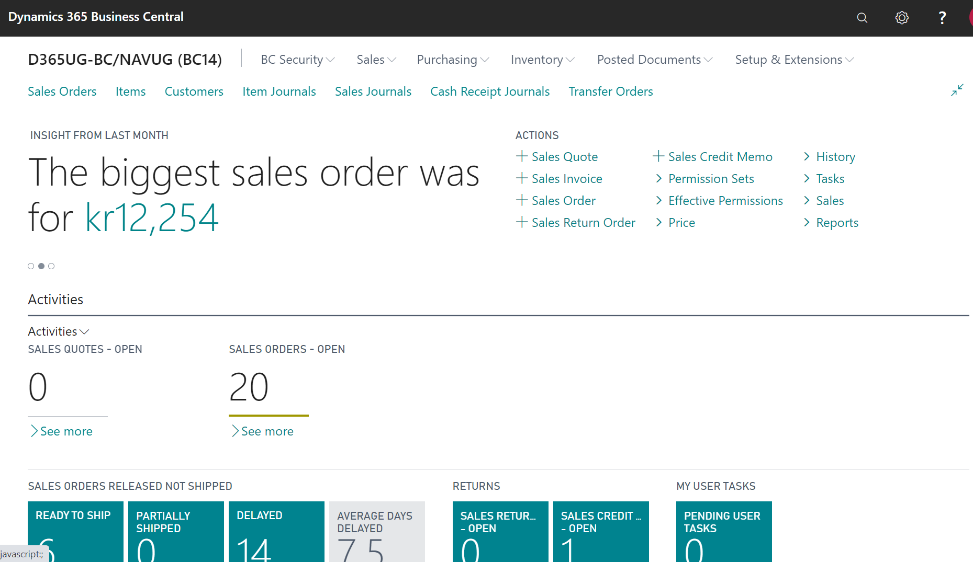Open the Pending User Tasks tile
Viewport: 973px width, 562px height.
724,532
